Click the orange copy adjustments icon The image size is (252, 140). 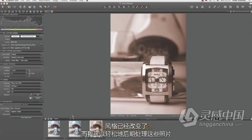[55, 7]
